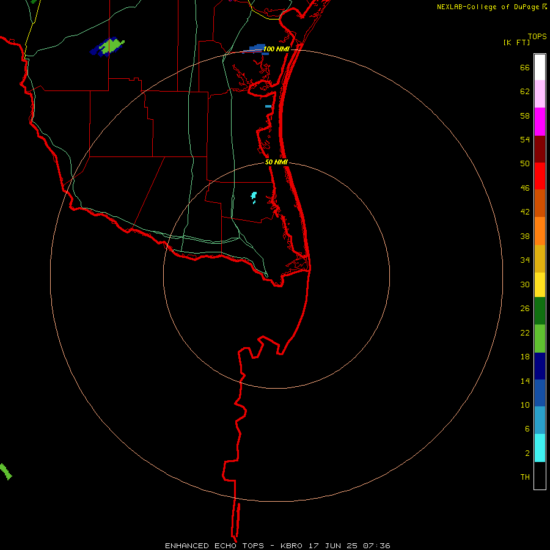
Task: Click the 18 legend value label
Action: pyautogui.click(x=525, y=357)
